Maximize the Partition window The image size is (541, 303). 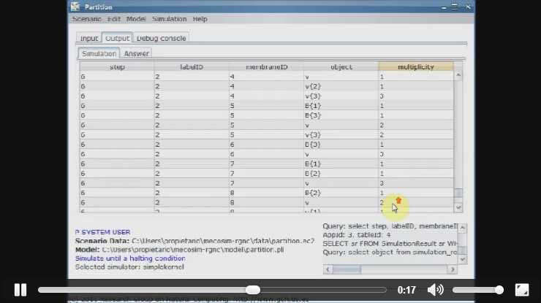(455, 7)
